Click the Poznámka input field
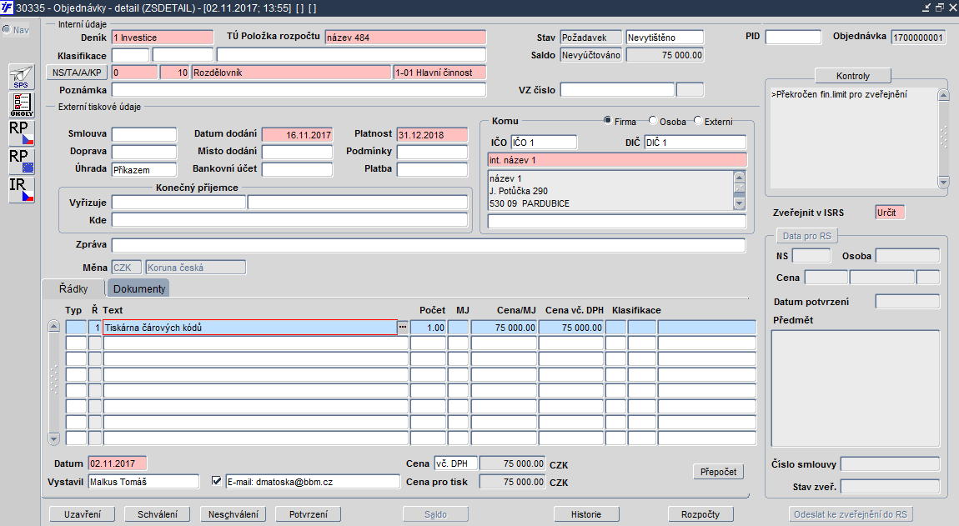This screenshot has height=526, width=959. pos(299,90)
